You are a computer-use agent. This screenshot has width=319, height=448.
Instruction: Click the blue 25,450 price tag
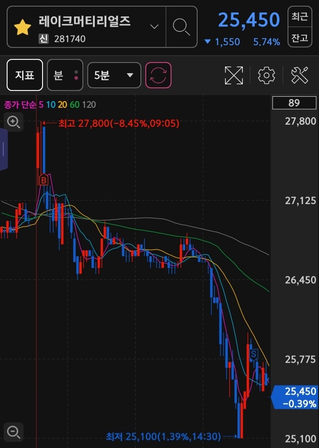pos(295,397)
